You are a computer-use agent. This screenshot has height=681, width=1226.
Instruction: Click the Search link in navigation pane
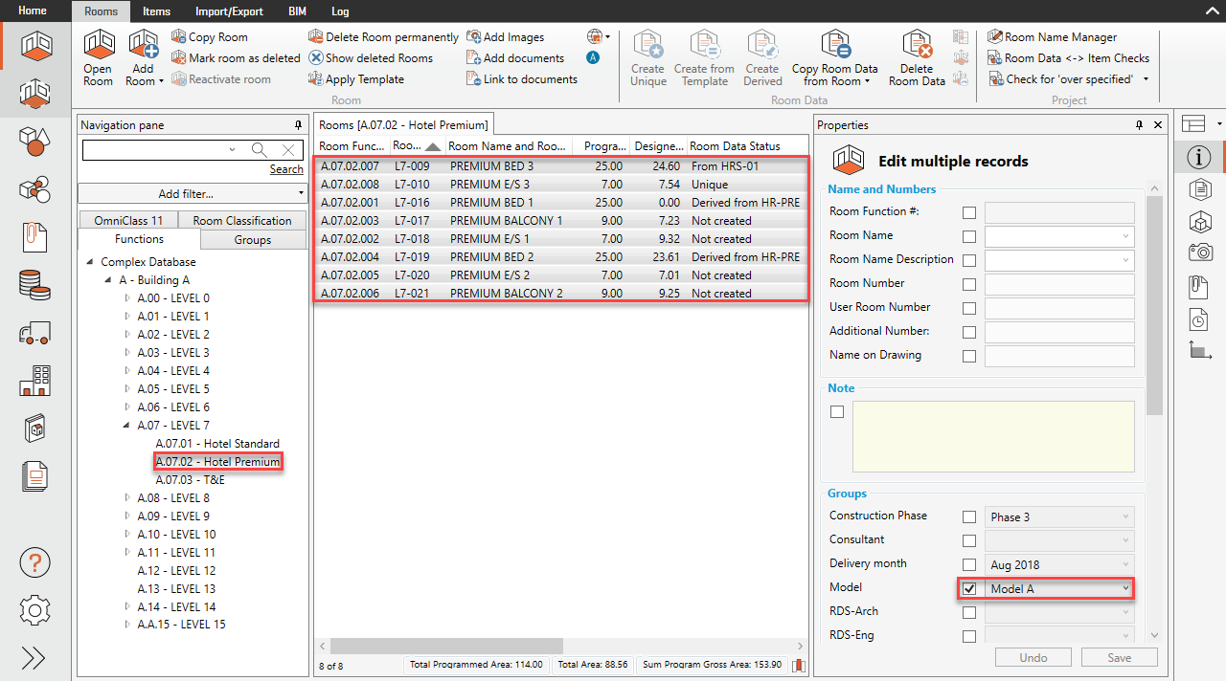285,168
